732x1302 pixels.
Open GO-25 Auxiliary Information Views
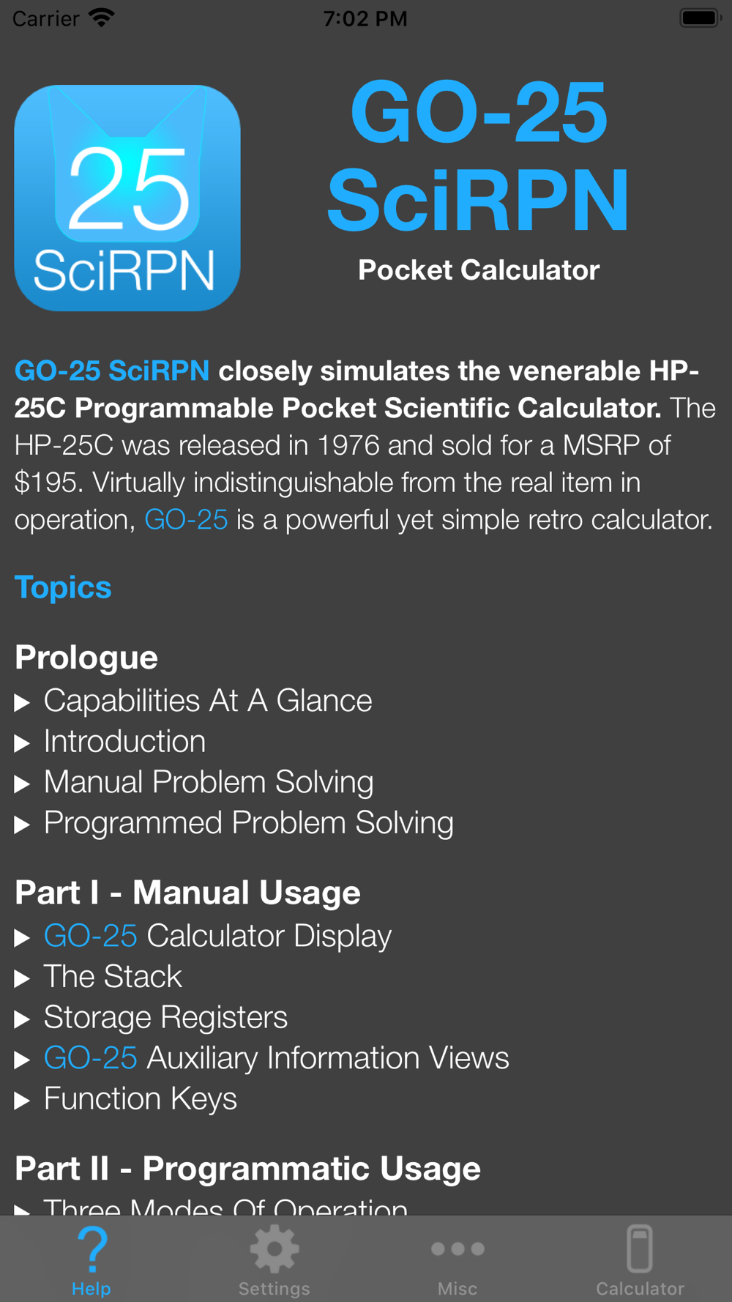[276, 1057]
